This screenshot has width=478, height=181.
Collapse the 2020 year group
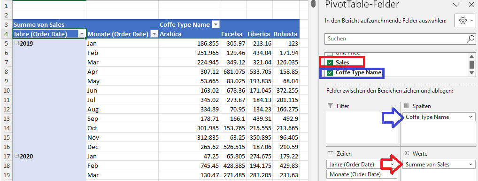pos(17,156)
